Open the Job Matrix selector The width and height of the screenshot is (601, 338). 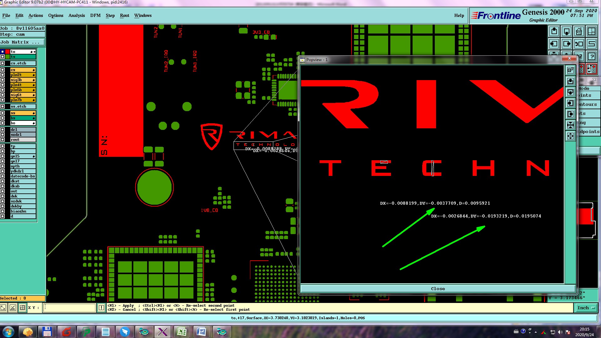coord(22,42)
